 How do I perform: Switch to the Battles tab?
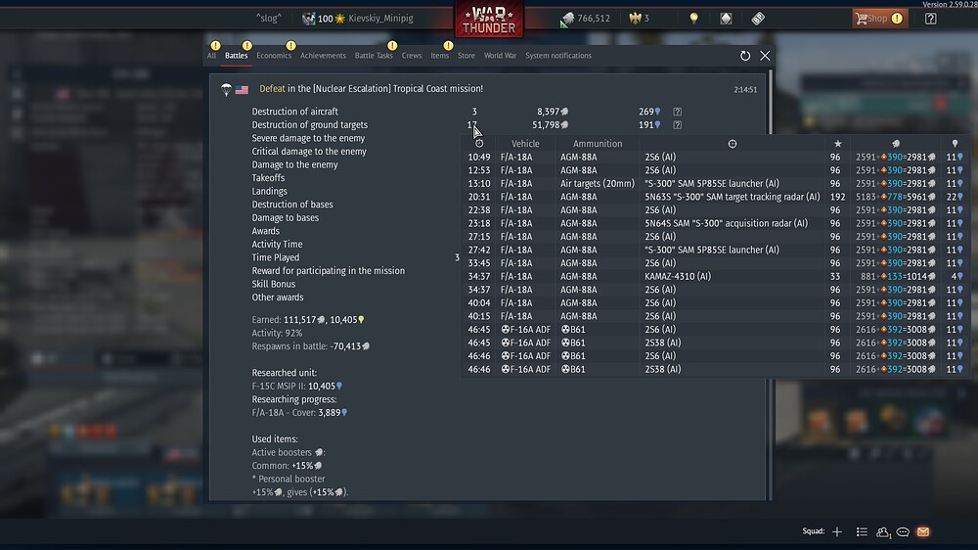point(236,56)
